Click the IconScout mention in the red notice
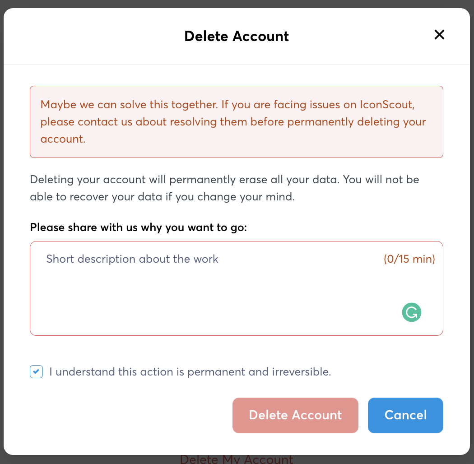This screenshot has width=474, height=464. click(x=386, y=105)
